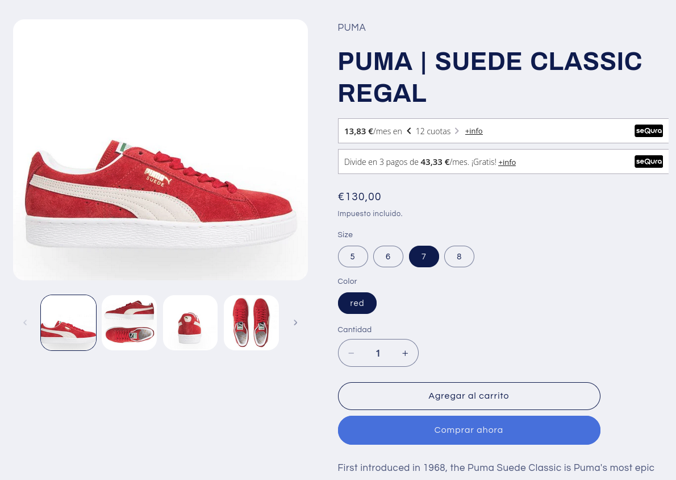Open +info link for 12 cuotas
The height and width of the screenshot is (480, 676).
(x=474, y=131)
